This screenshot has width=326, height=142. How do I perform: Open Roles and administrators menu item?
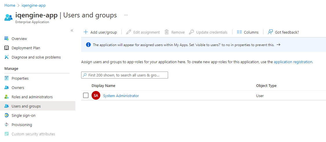point(32,97)
